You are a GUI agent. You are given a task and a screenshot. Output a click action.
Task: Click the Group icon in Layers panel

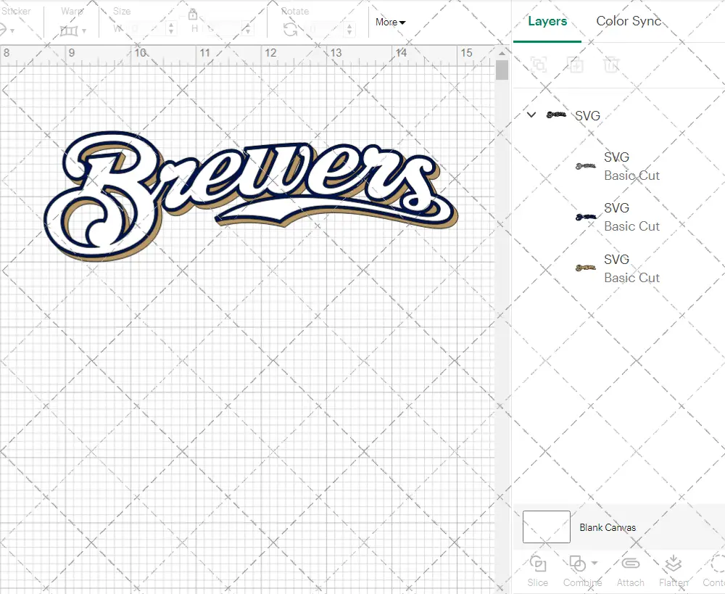coord(538,65)
